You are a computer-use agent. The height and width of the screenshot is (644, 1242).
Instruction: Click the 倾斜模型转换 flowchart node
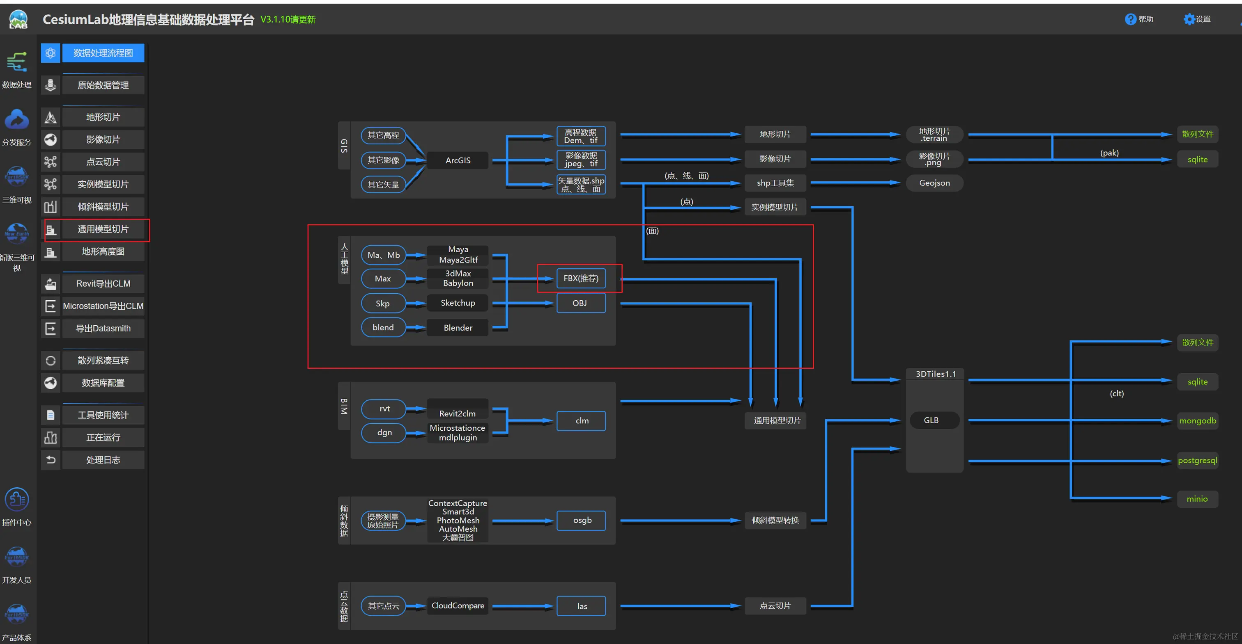pos(775,520)
